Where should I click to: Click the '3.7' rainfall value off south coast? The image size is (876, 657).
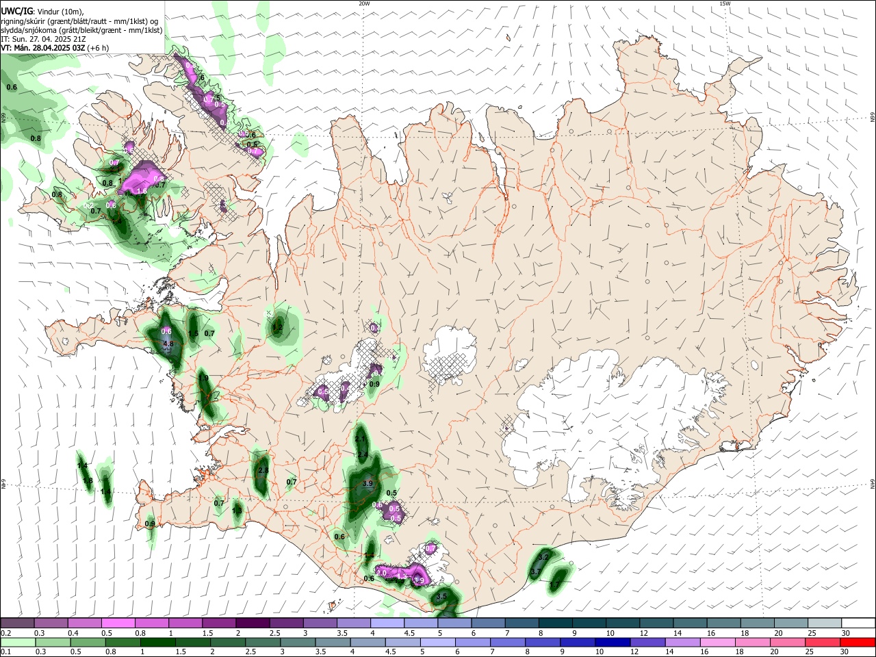(x=536, y=571)
